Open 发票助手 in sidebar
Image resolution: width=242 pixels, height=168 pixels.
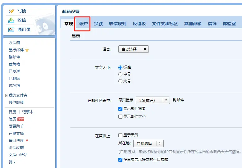16,126
